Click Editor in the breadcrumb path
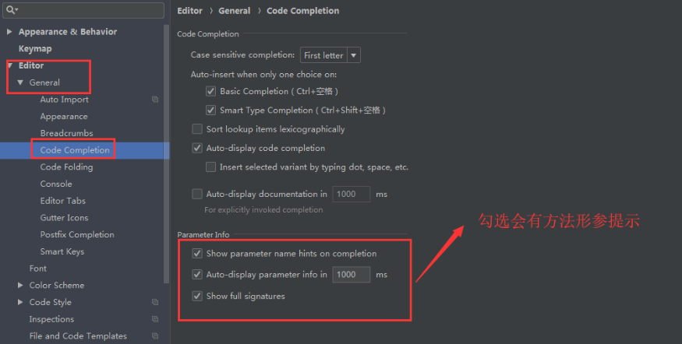682x344 pixels. point(189,11)
